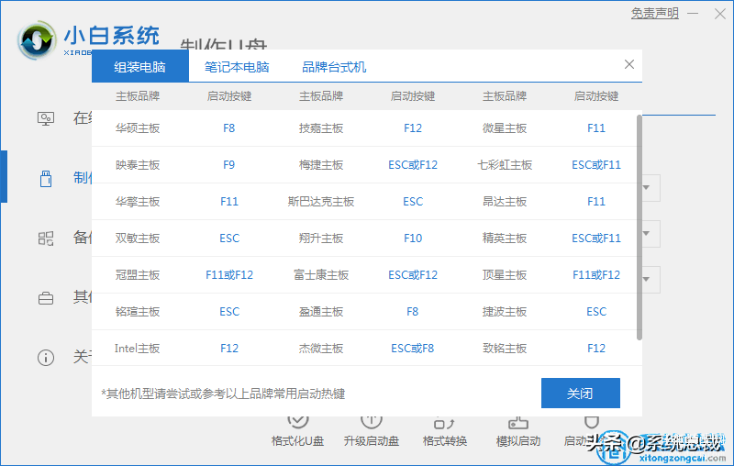The width and height of the screenshot is (734, 466).
Task: Click the ESC或F8 key for 杰微主板
Action: (412, 349)
